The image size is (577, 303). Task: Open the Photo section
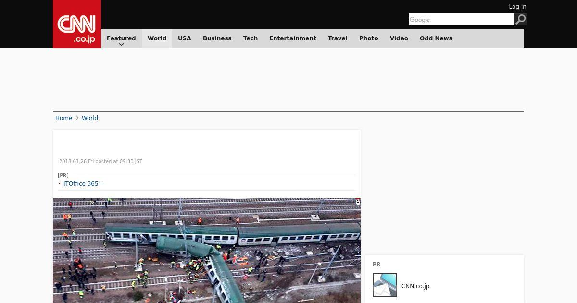pos(369,38)
